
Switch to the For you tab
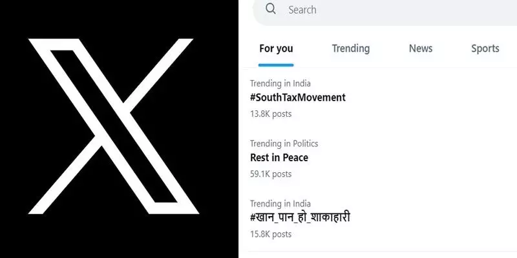coord(276,48)
